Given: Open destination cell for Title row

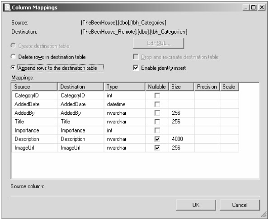Looking at the screenshot, I should coord(80,122).
